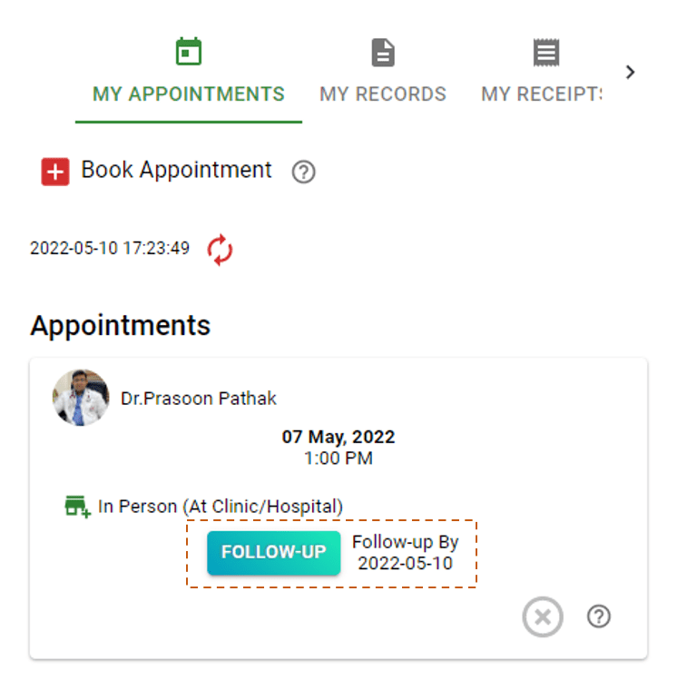Select the My Receipts tab label
Viewport: 677px width, 700px height.
tap(543, 94)
